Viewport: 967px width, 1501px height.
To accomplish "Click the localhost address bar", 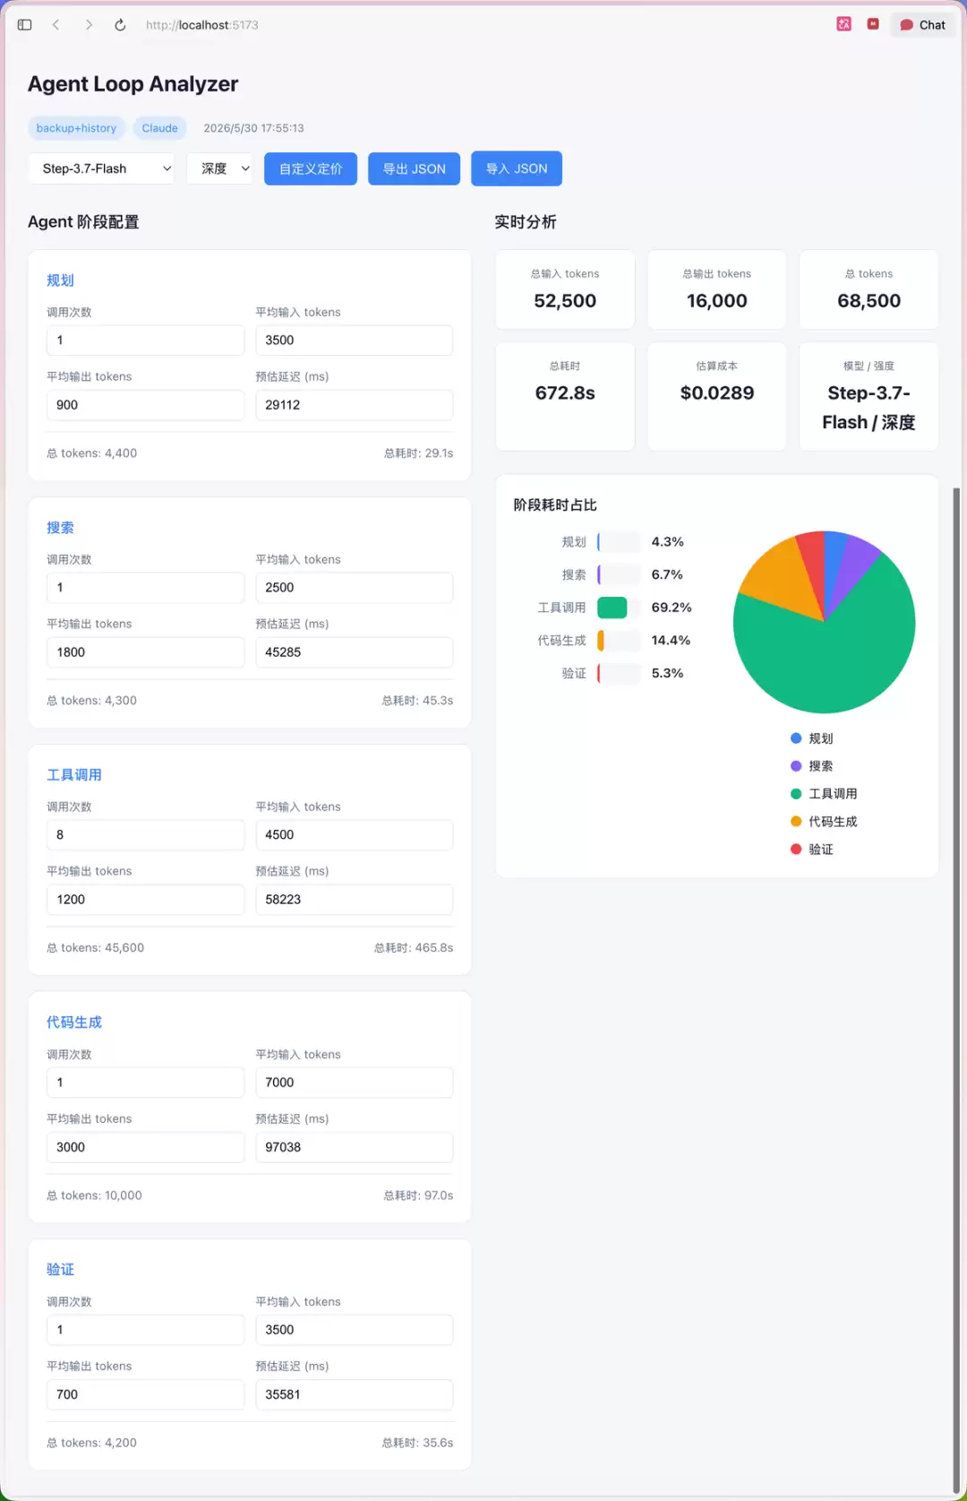I will (202, 25).
